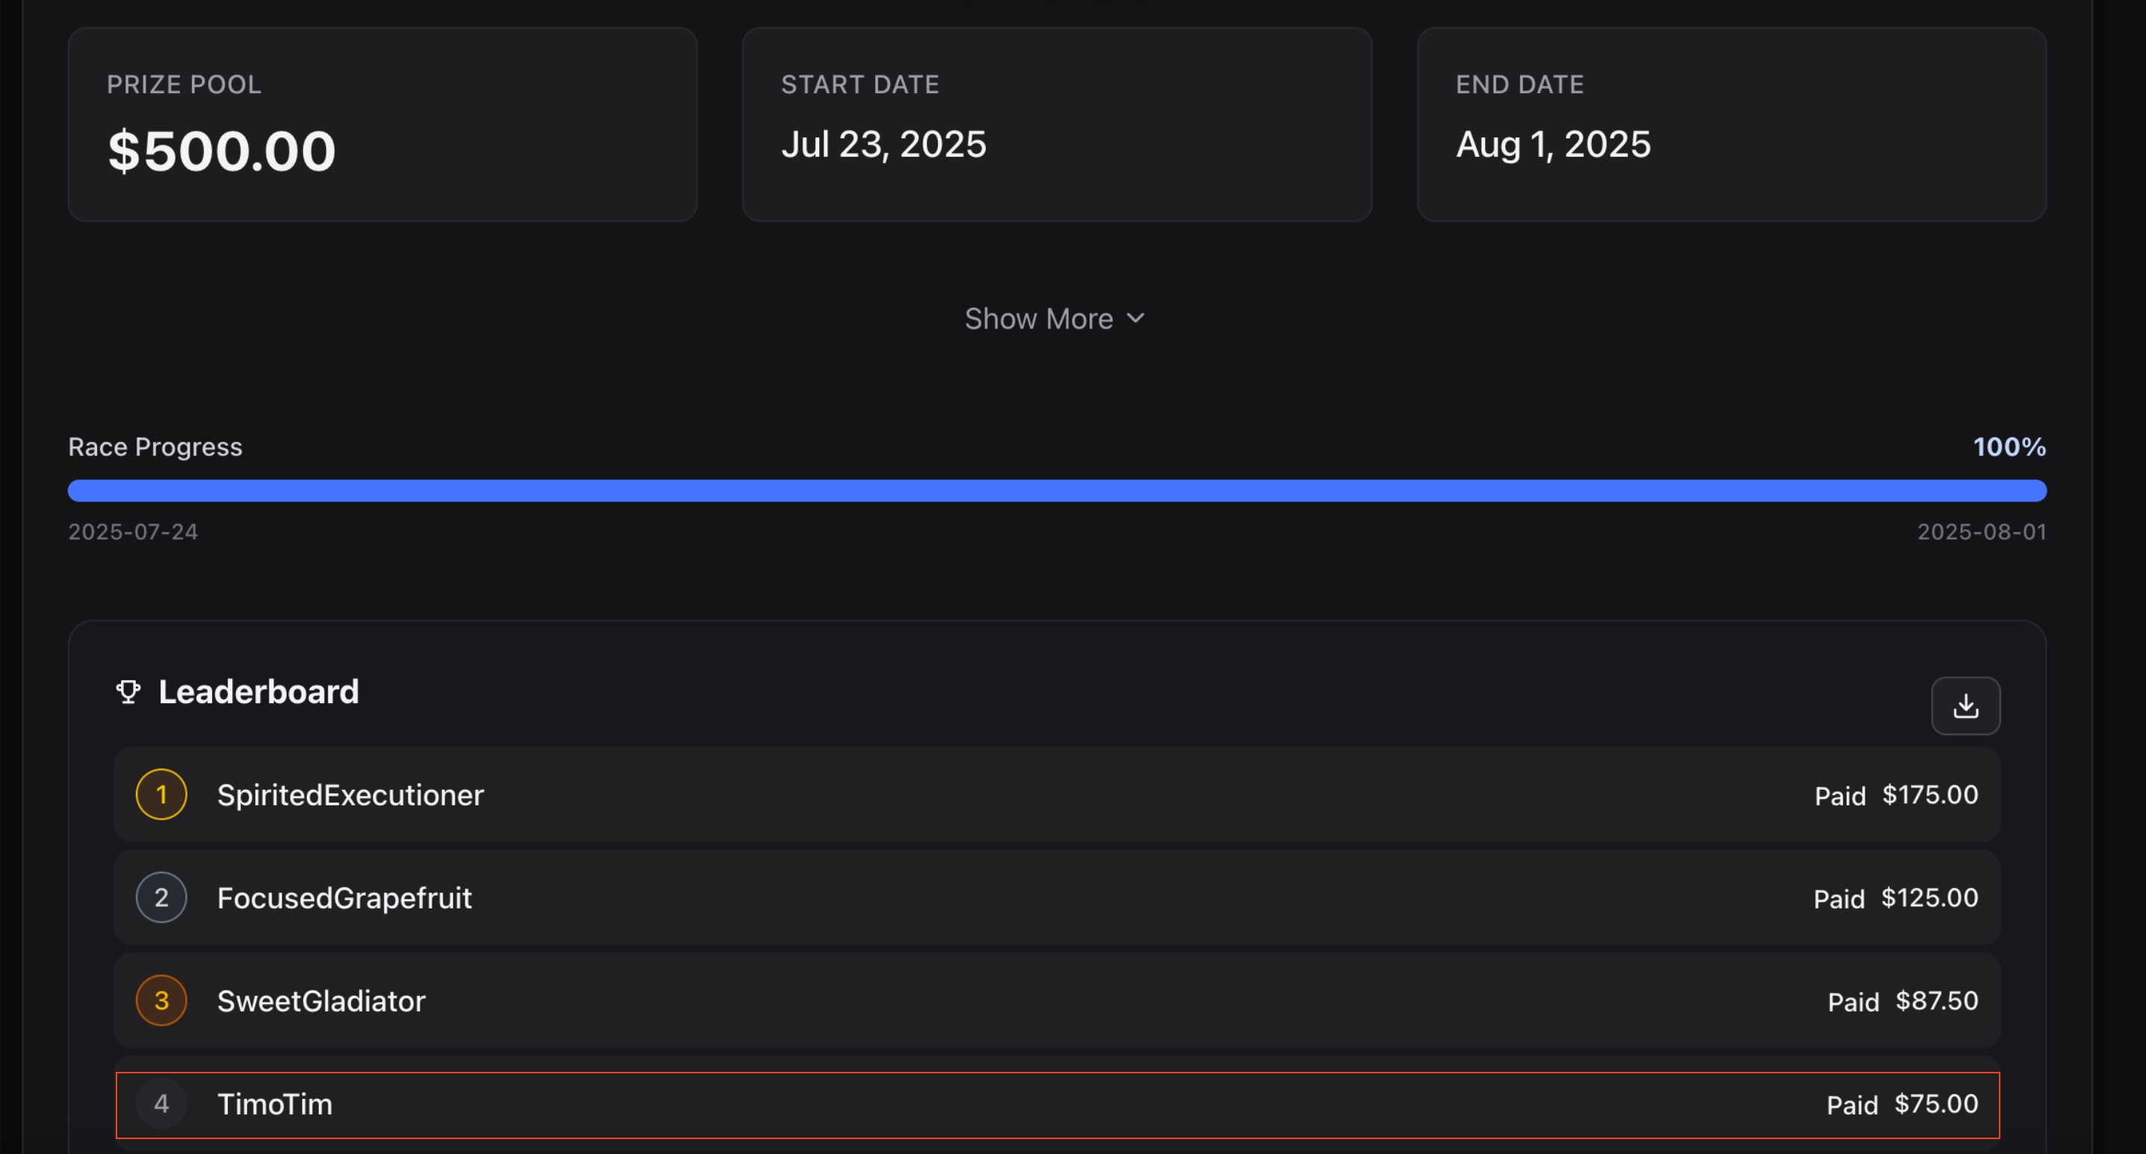The height and width of the screenshot is (1154, 2146).
Task: Click the $500.00 Prize Pool card
Action: [x=382, y=125]
